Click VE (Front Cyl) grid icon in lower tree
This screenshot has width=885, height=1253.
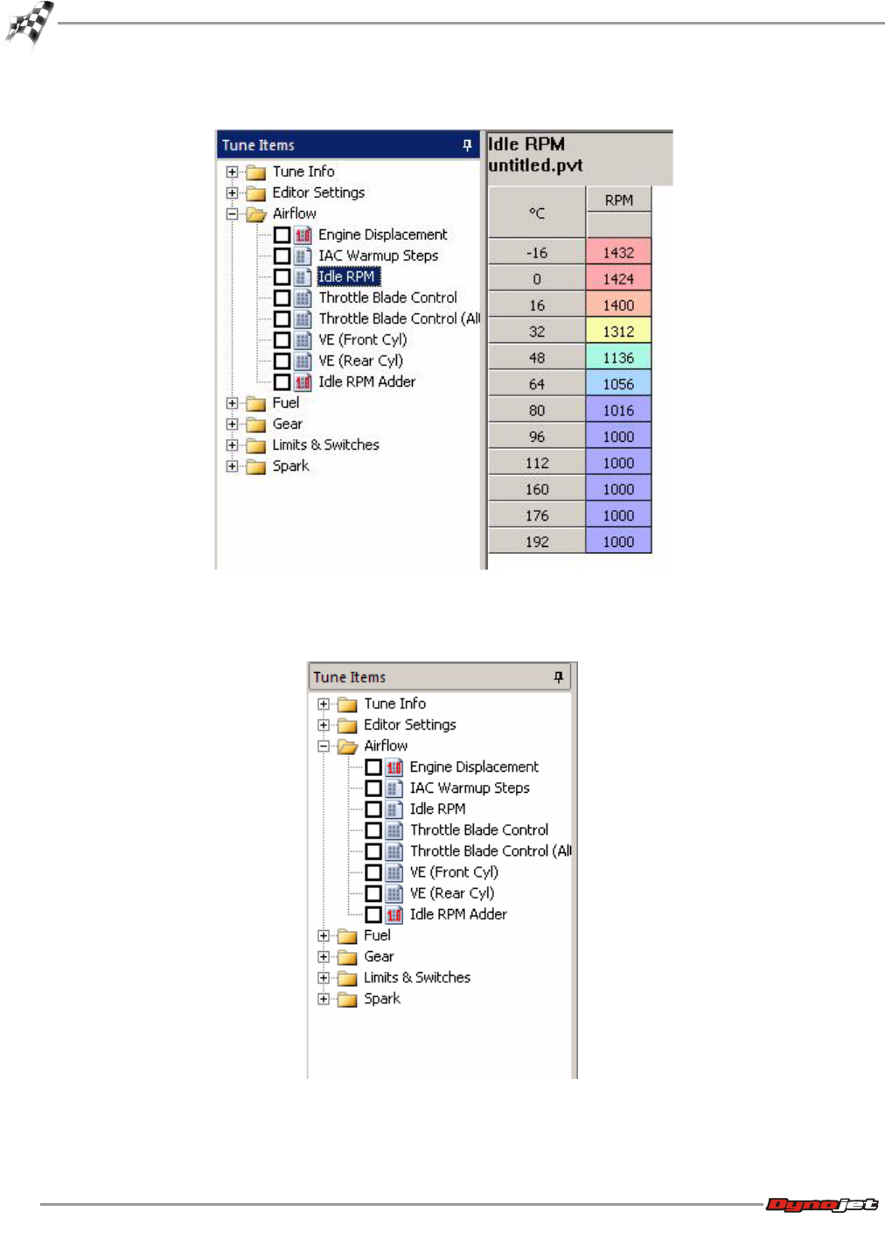tap(394, 871)
